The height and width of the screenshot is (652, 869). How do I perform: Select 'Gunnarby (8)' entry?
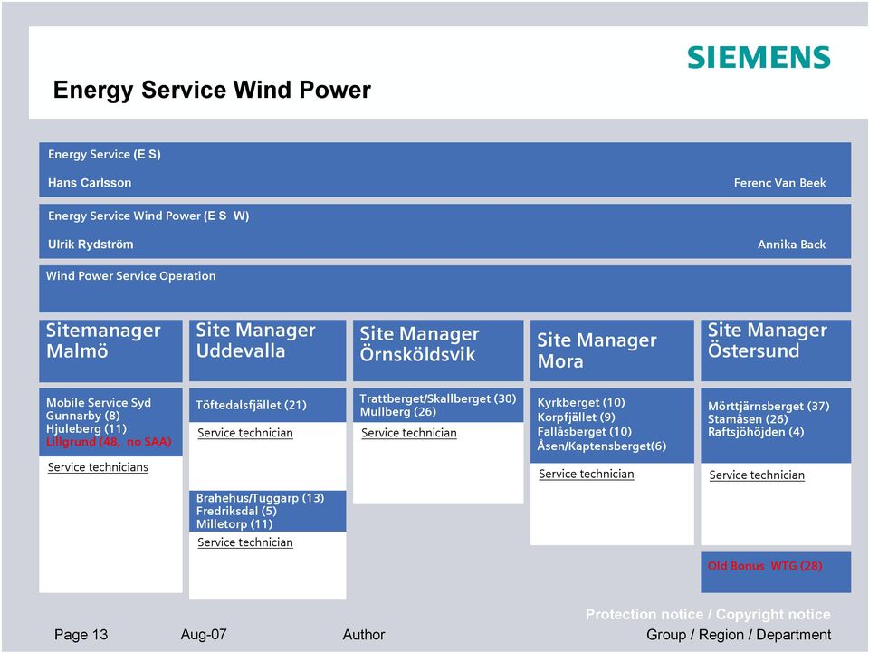83,416
